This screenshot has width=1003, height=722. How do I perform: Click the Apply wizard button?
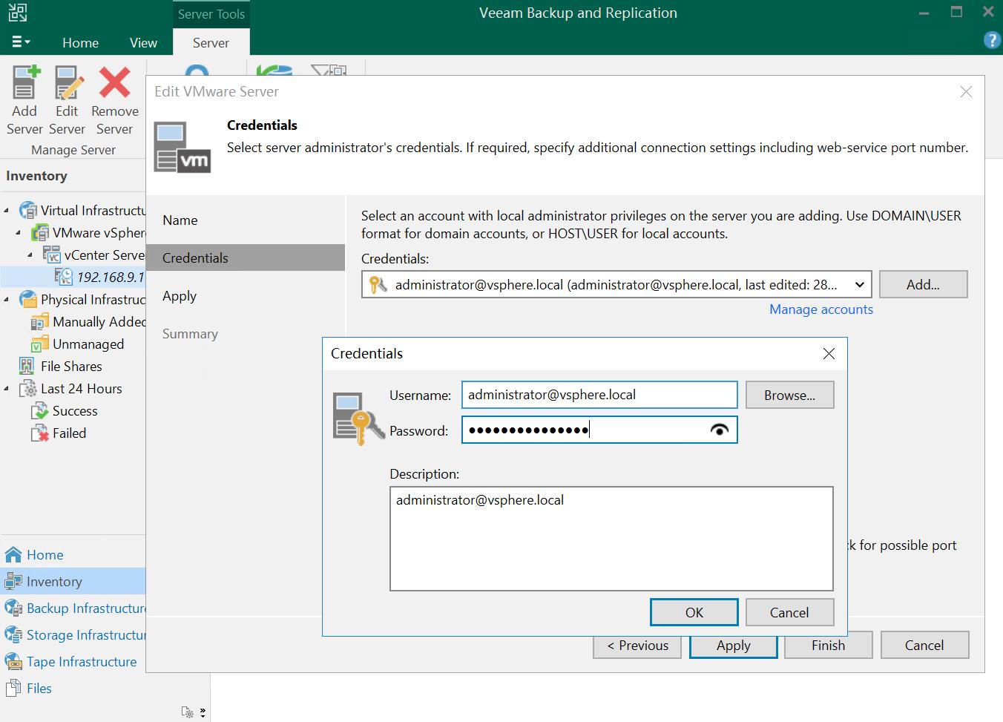[x=734, y=646]
